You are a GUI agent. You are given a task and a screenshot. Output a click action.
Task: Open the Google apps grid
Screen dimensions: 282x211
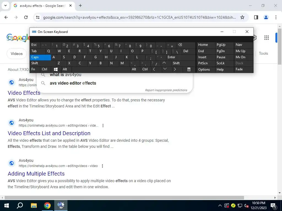(266, 37)
